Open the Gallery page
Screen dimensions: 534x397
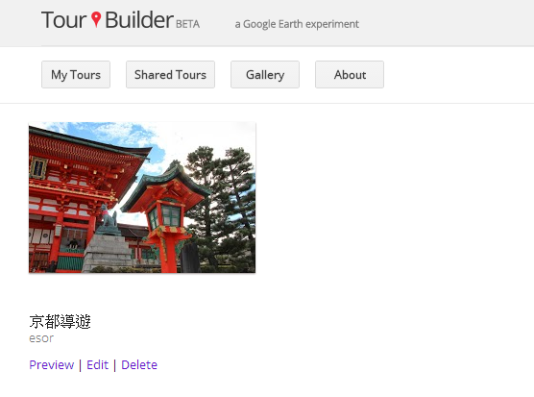265,75
